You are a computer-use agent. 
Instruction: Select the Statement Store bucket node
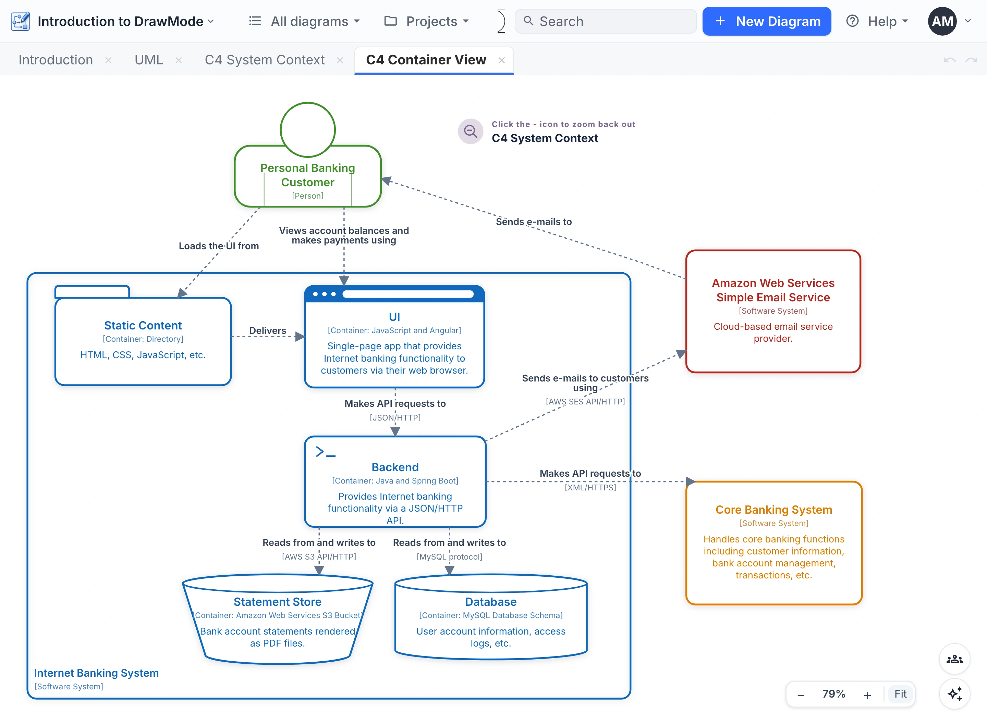278,619
